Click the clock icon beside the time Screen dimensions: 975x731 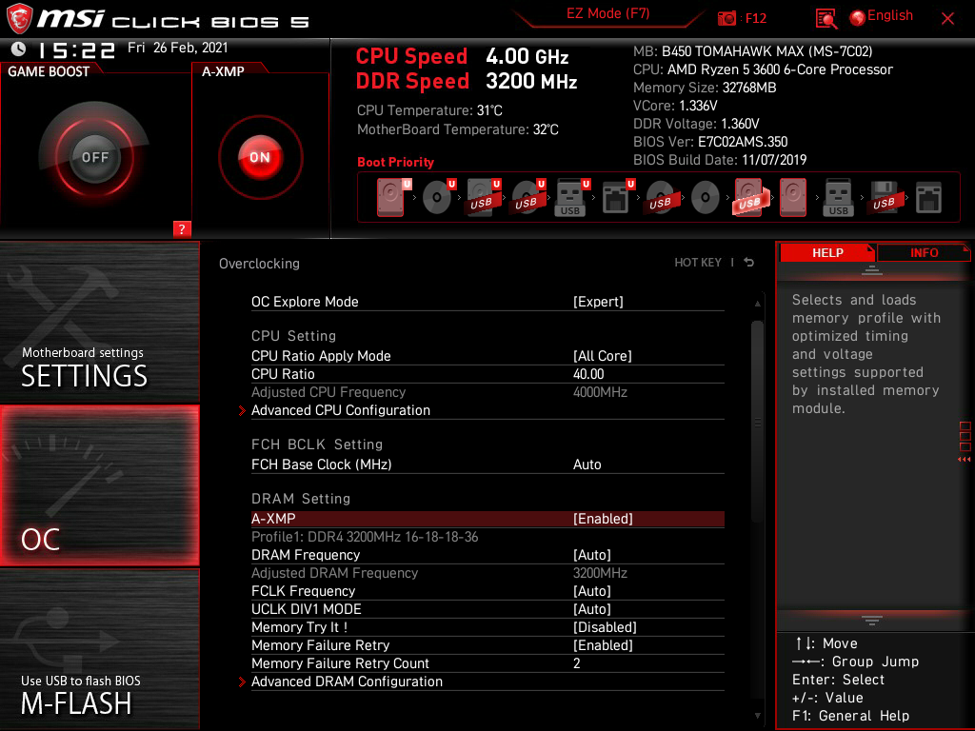[x=19, y=49]
